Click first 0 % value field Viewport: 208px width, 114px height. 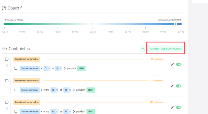pos(47,68)
